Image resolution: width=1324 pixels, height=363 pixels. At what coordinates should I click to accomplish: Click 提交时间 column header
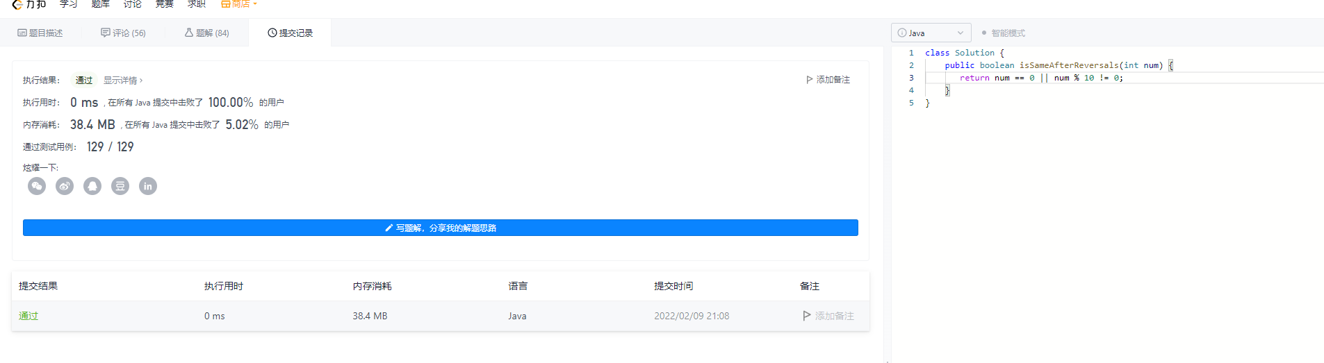coord(673,286)
